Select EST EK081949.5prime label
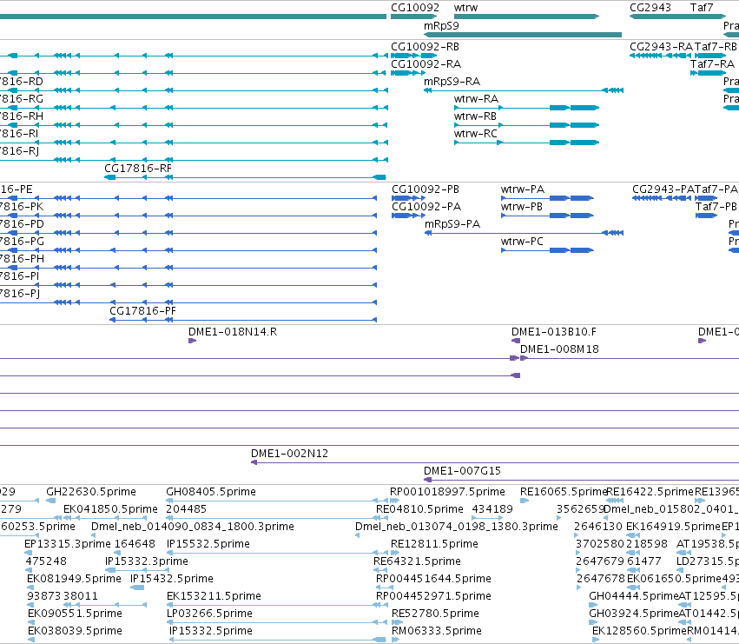The height and width of the screenshot is (644, 739). [74, 579]
